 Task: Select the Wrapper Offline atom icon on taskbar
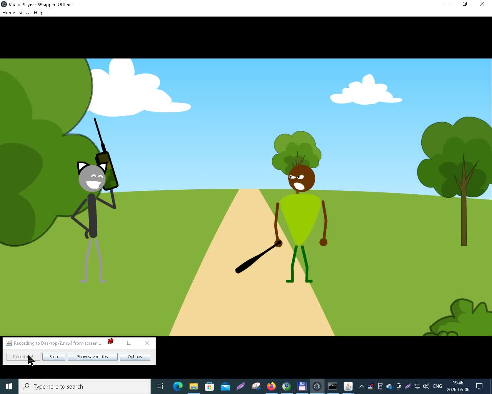[x=317, y=386]
